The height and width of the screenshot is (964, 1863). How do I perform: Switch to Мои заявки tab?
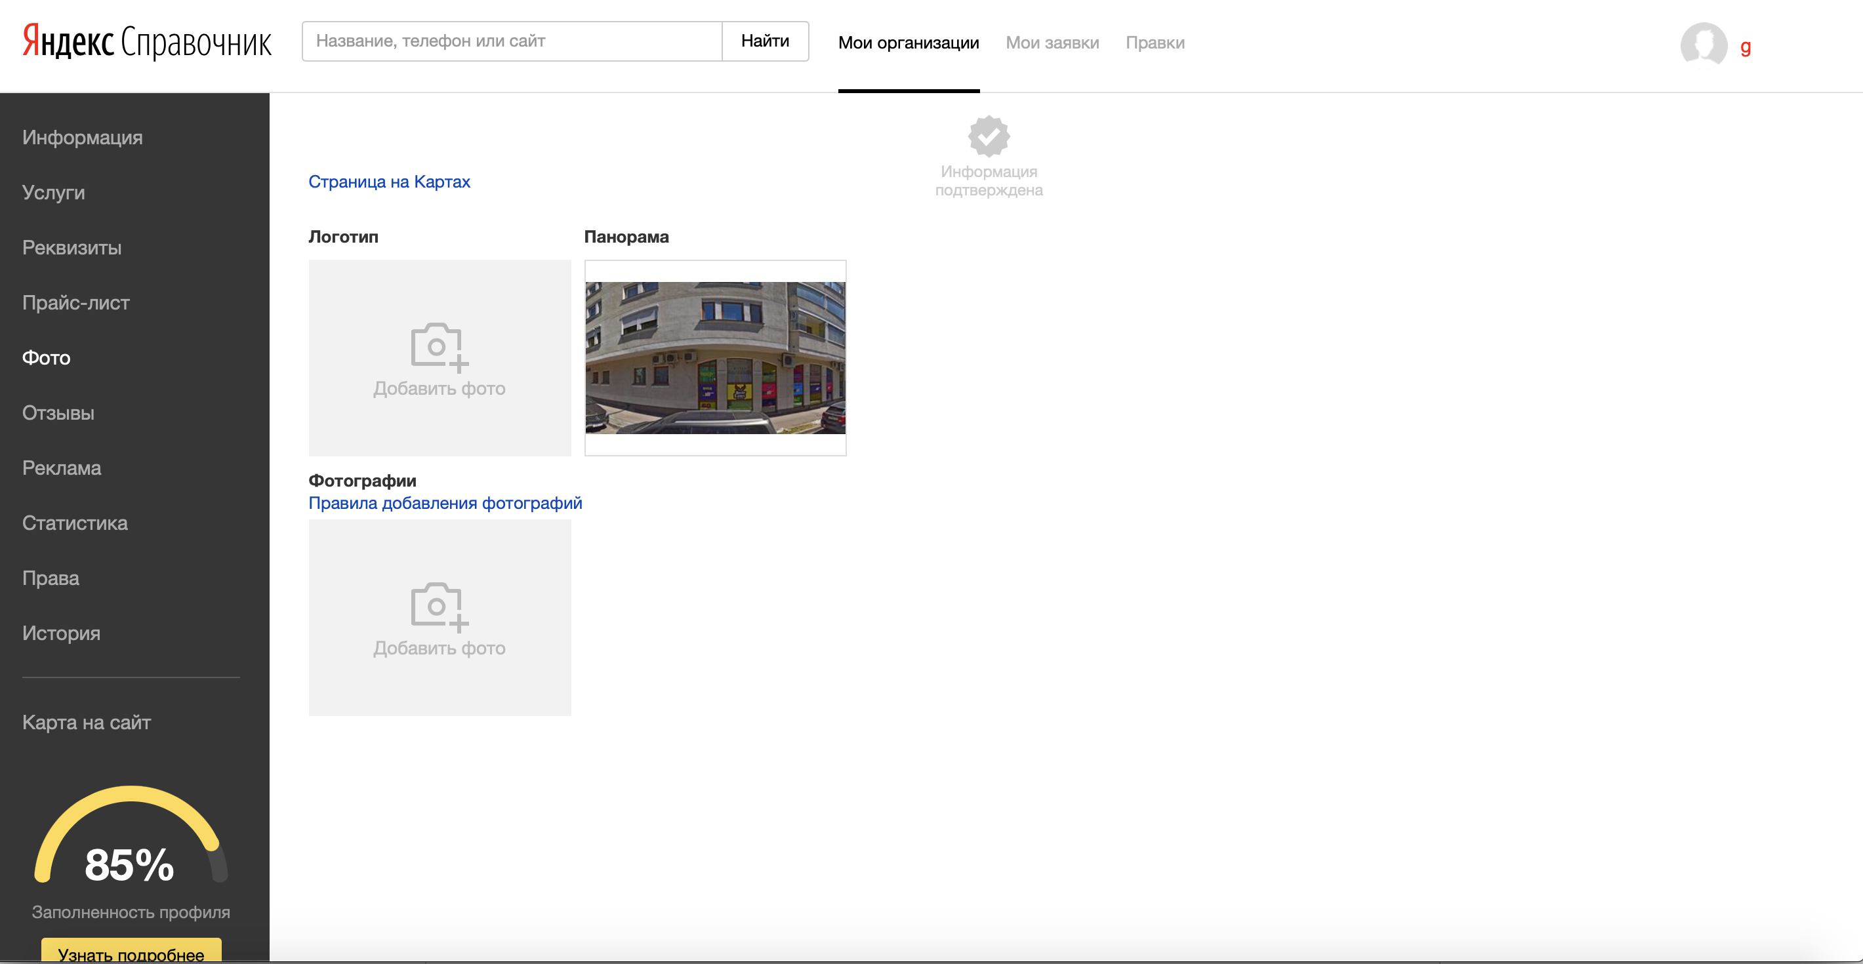click(1052, 43)
